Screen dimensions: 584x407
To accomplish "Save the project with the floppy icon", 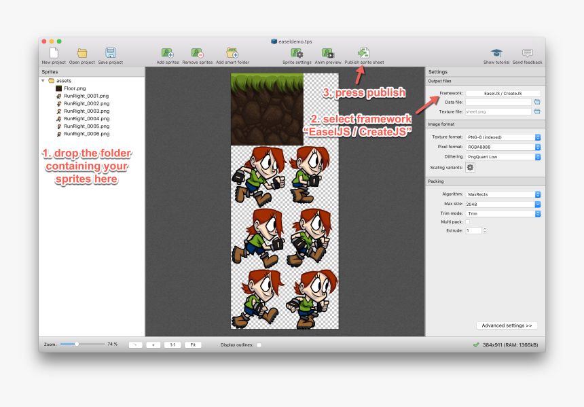I will 111,52.
